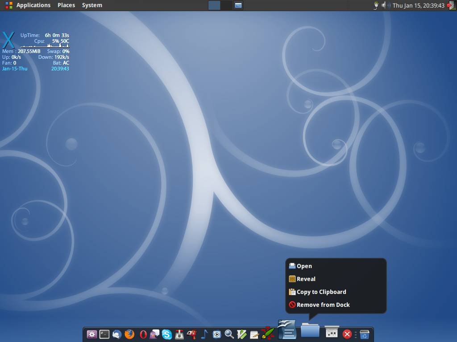The width and height of the screenshot is (457, 342).
Task: Launch the green pen drawing app icon
Action: coord(268,333)
